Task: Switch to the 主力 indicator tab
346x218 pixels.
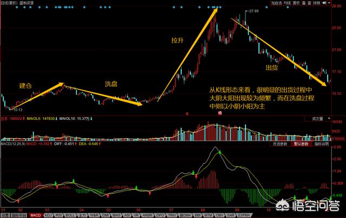Action: (x=82, y=215)
